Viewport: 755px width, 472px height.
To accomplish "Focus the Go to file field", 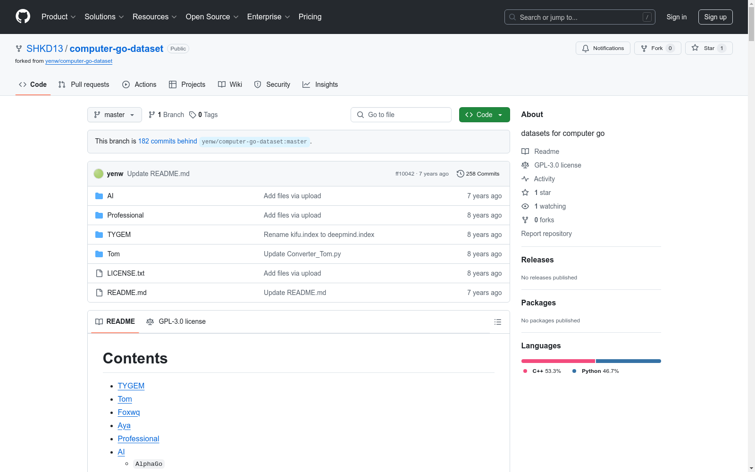I will 401,115.
